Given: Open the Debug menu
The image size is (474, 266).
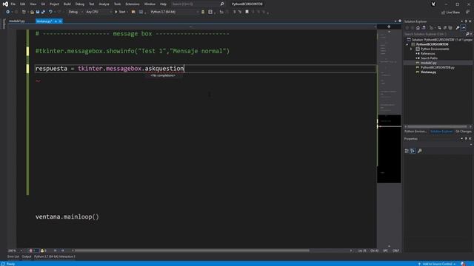Looking at the screenshot, I should (x=80, y=4).
